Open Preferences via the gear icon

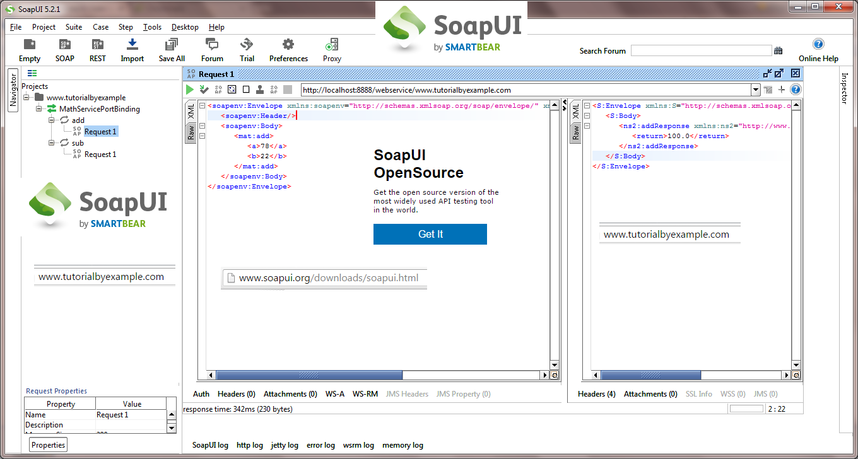coord(288,50)
